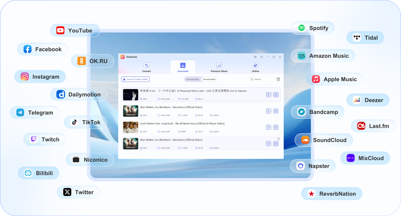Open the hamburger menu in title bar
Image resolution: width=401 pixels, height=216 pixels.
point(261,57)
